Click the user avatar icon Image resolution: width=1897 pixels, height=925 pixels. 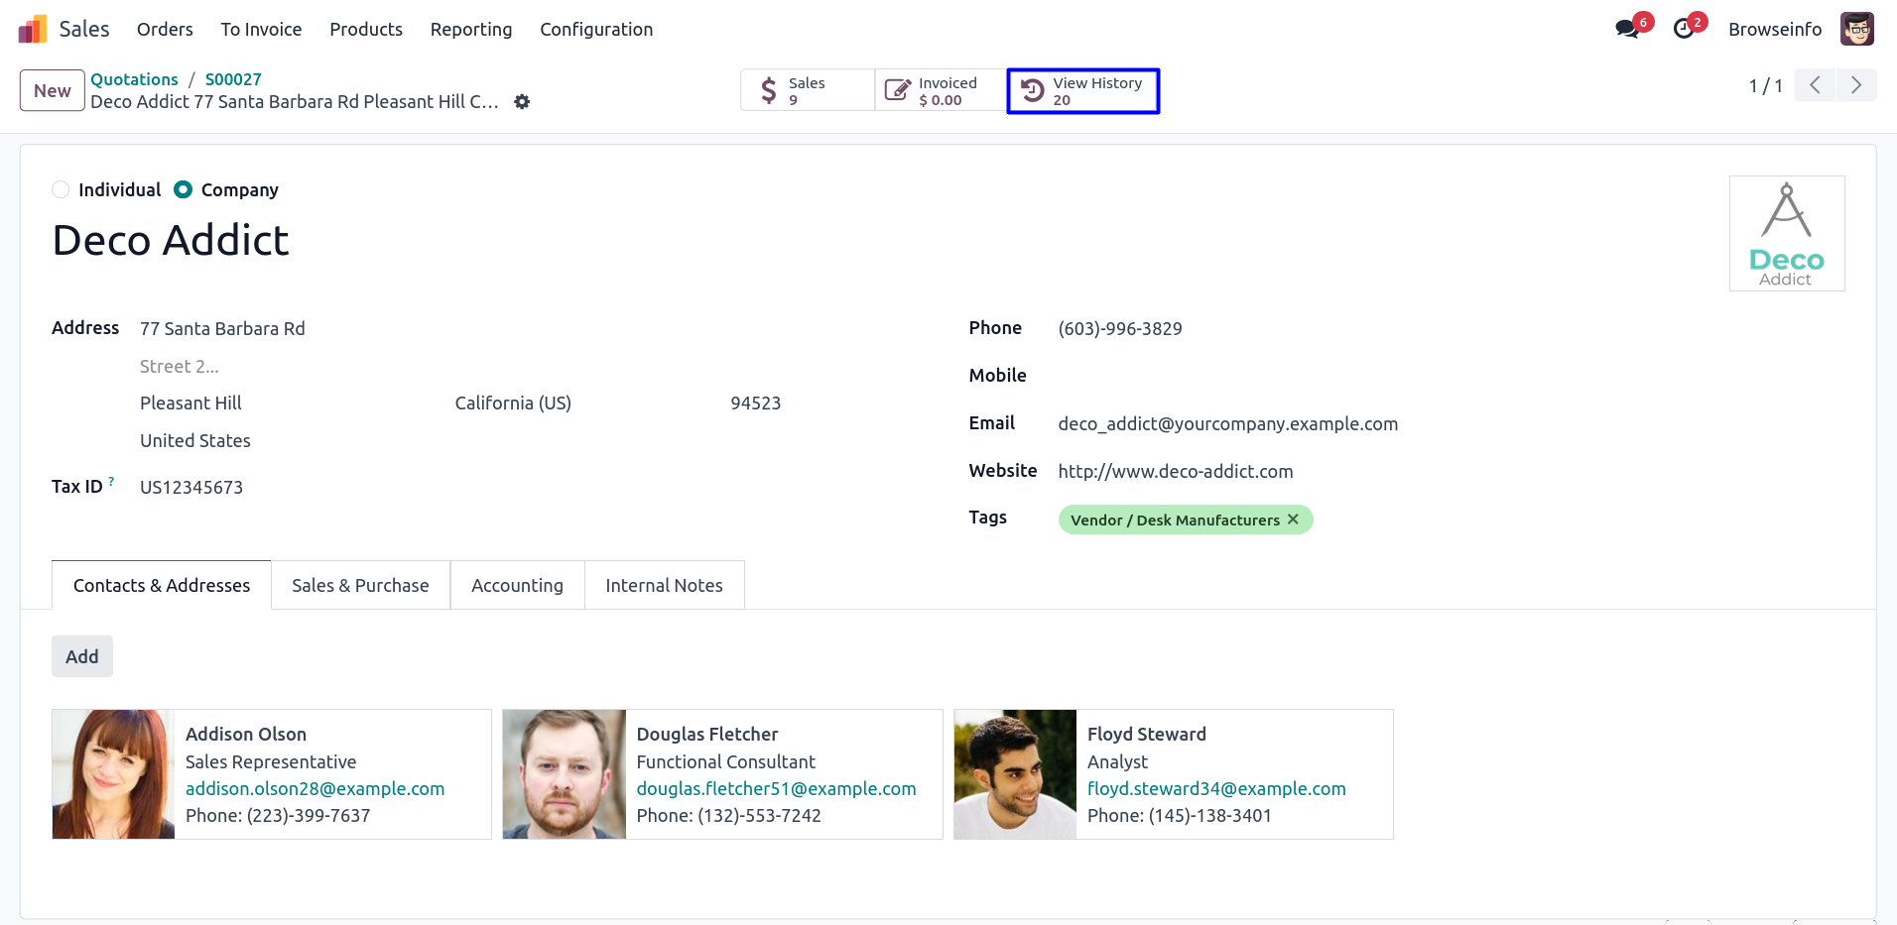tap(1856, 29)
